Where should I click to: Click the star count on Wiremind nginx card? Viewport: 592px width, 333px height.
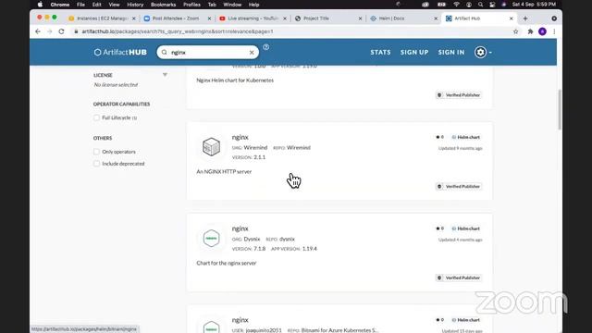[x=440, y=137]
